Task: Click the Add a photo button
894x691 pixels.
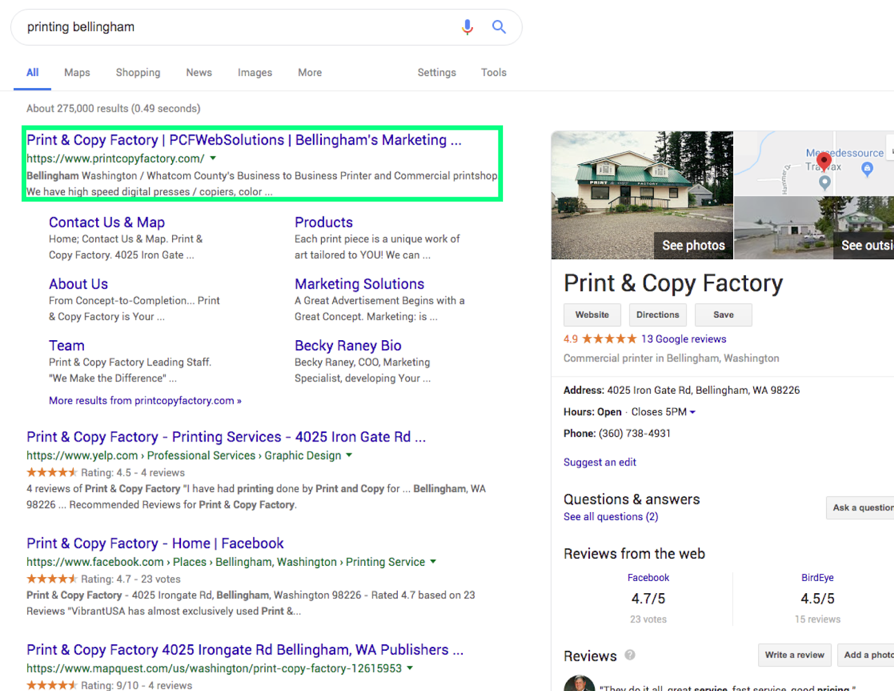Action: [x=866, y=655]
